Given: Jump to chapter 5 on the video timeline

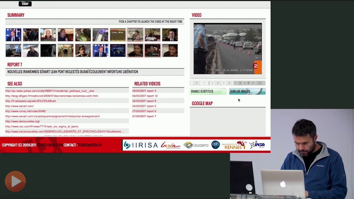Looking at the screenshot, I should [x=224, y=83].
